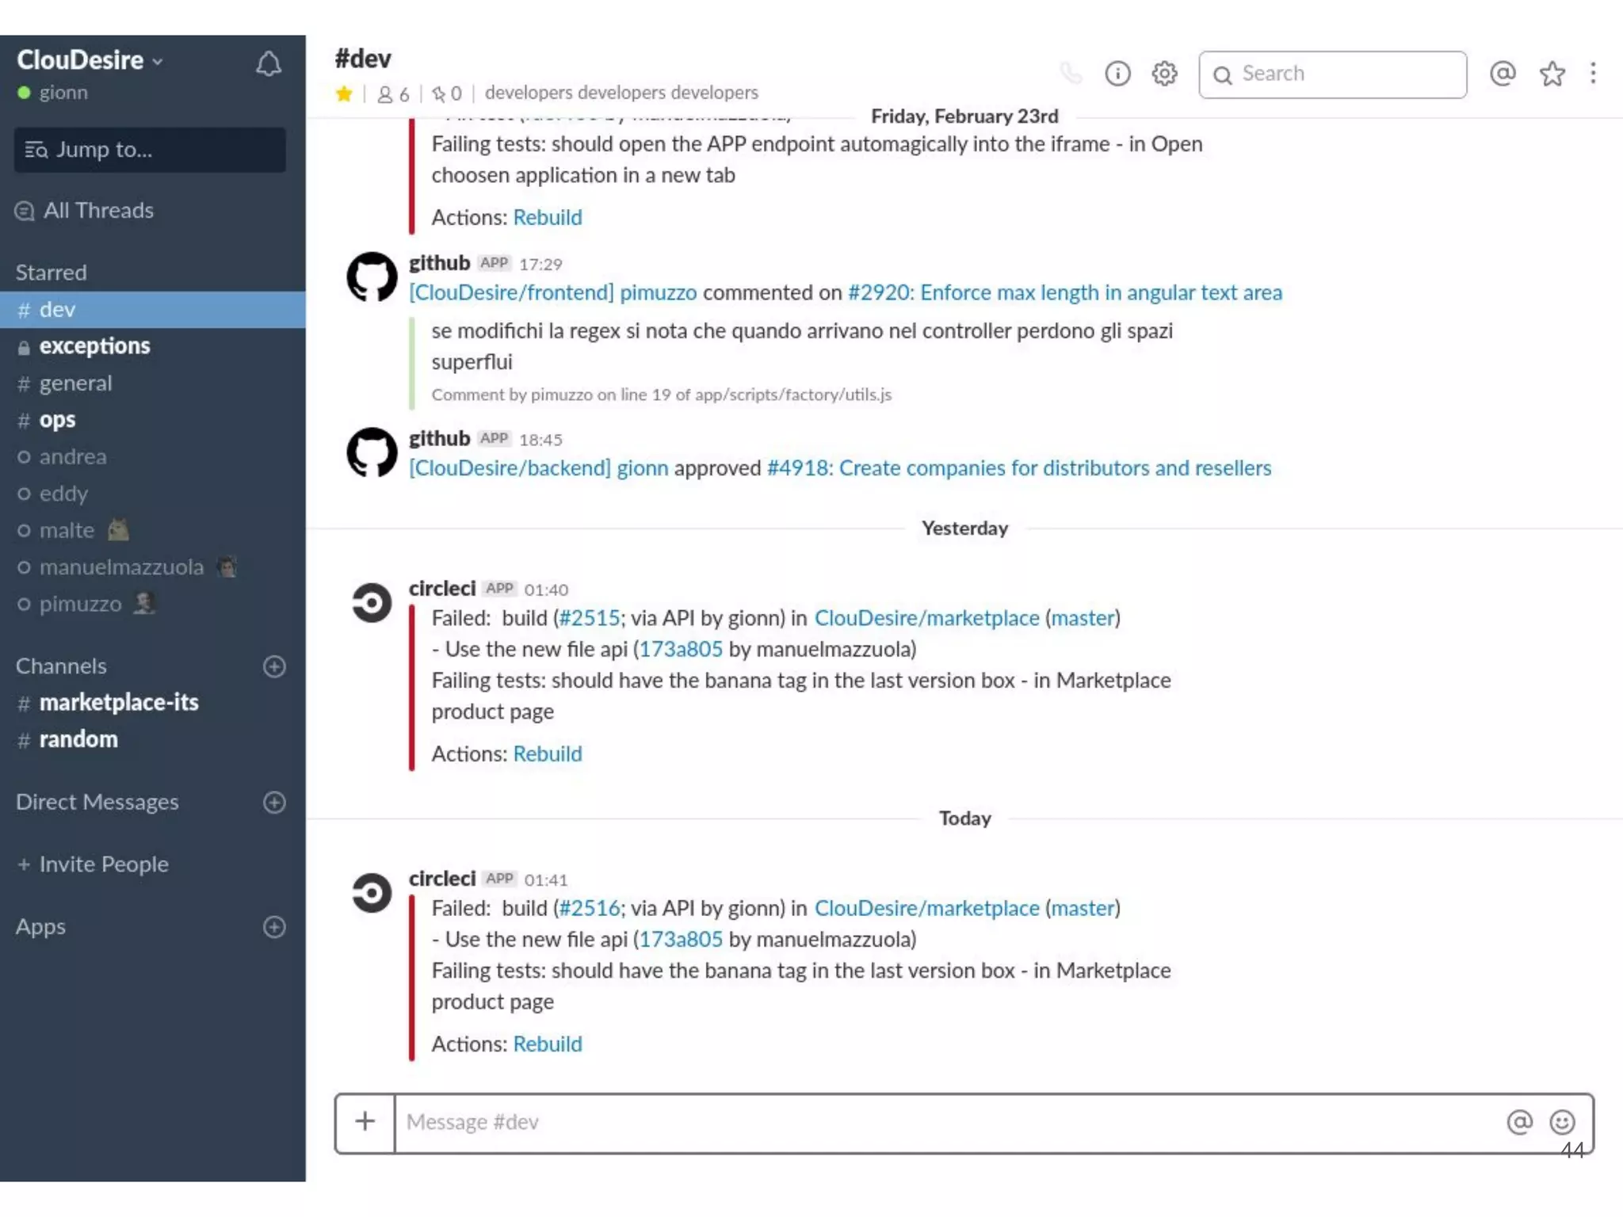
Task: Click the notifications bell icon
Action: click(269, 64)
